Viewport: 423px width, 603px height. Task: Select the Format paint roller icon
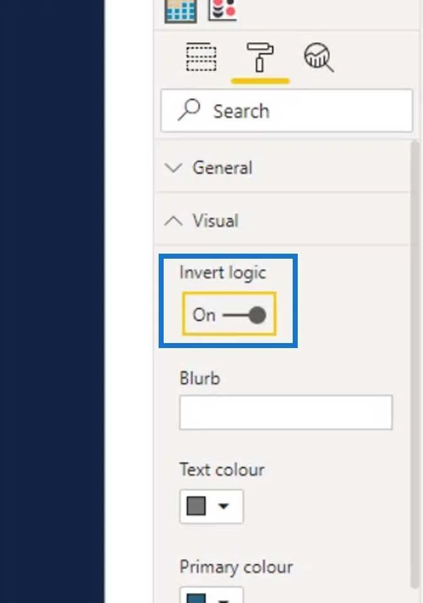click(260, 57)
